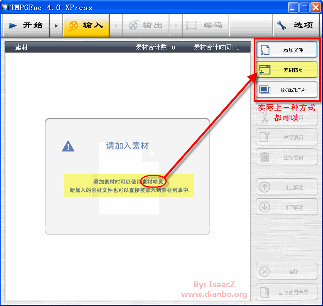
Task: Click the slideshow stacked screens icon
Action: [x=265, y=90]
